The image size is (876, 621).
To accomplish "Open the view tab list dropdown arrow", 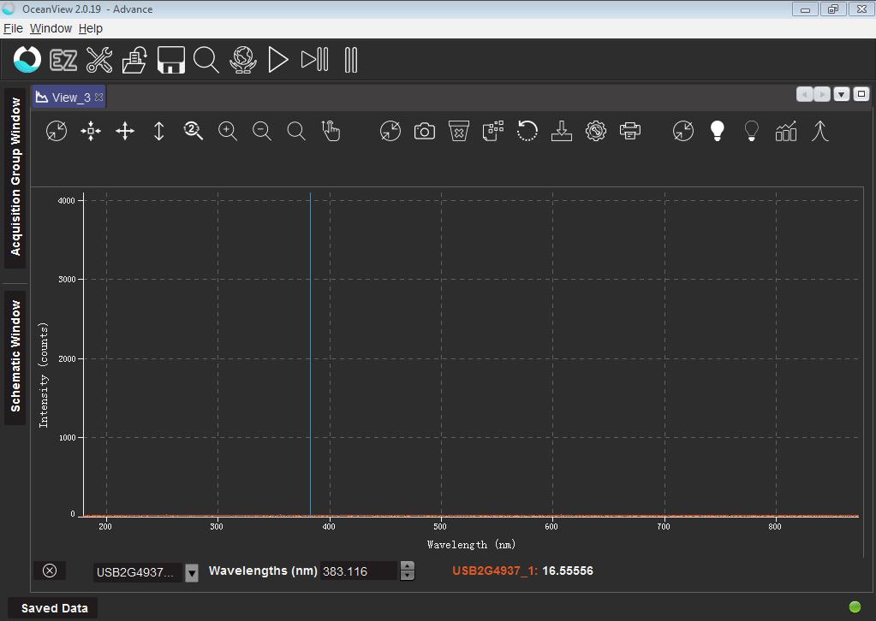I will [842, 94].
